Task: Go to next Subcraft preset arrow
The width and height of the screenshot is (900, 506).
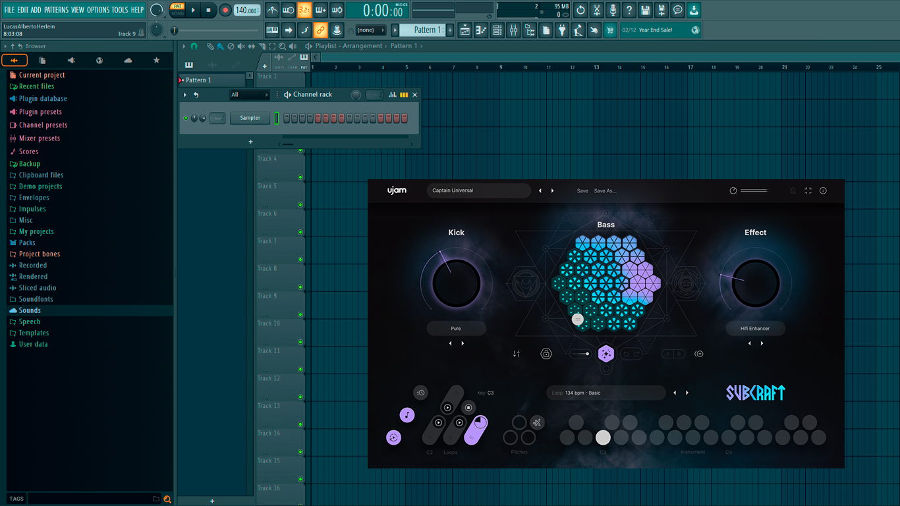Action: 552,191
